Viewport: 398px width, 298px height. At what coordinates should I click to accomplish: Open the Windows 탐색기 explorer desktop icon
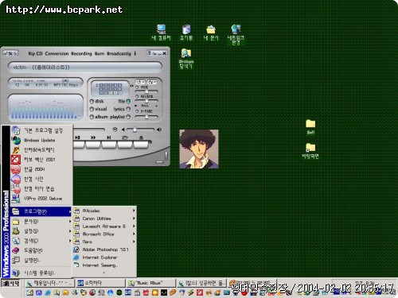[186, 59]
